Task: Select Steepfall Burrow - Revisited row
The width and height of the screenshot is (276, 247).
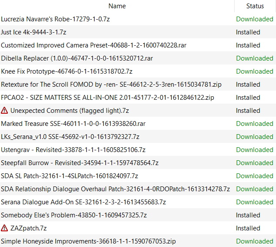Action: [138, 162]
